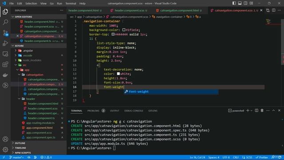
Task: Toggle primary side bar layout icon
Action: click(234, 3)
